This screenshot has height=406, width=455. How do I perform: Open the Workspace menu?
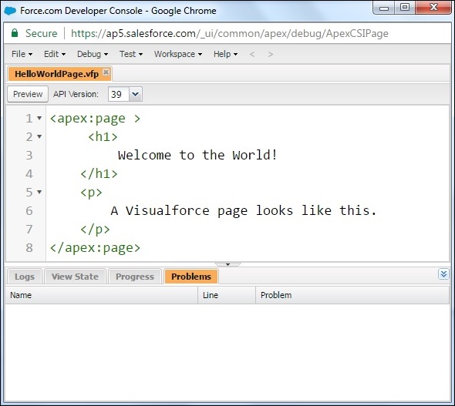[178, 54]
